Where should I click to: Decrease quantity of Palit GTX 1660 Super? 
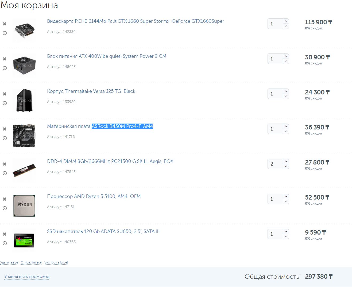pyautogui.click(x=286, y=26)
